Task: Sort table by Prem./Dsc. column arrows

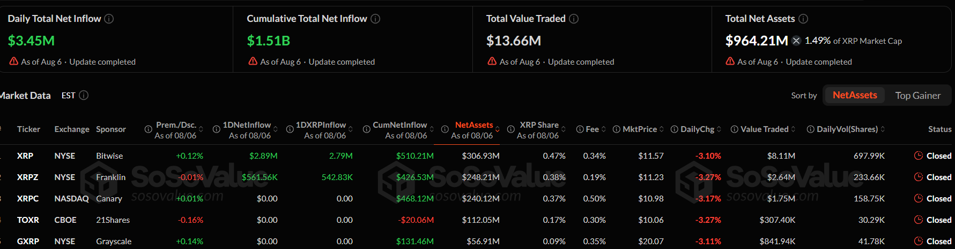Action: click(x=201, y=129)
